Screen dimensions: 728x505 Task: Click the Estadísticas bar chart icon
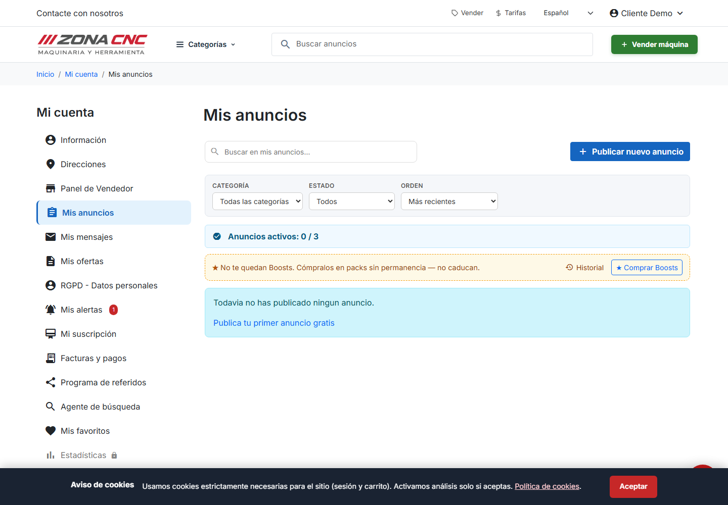coord(51,455)
